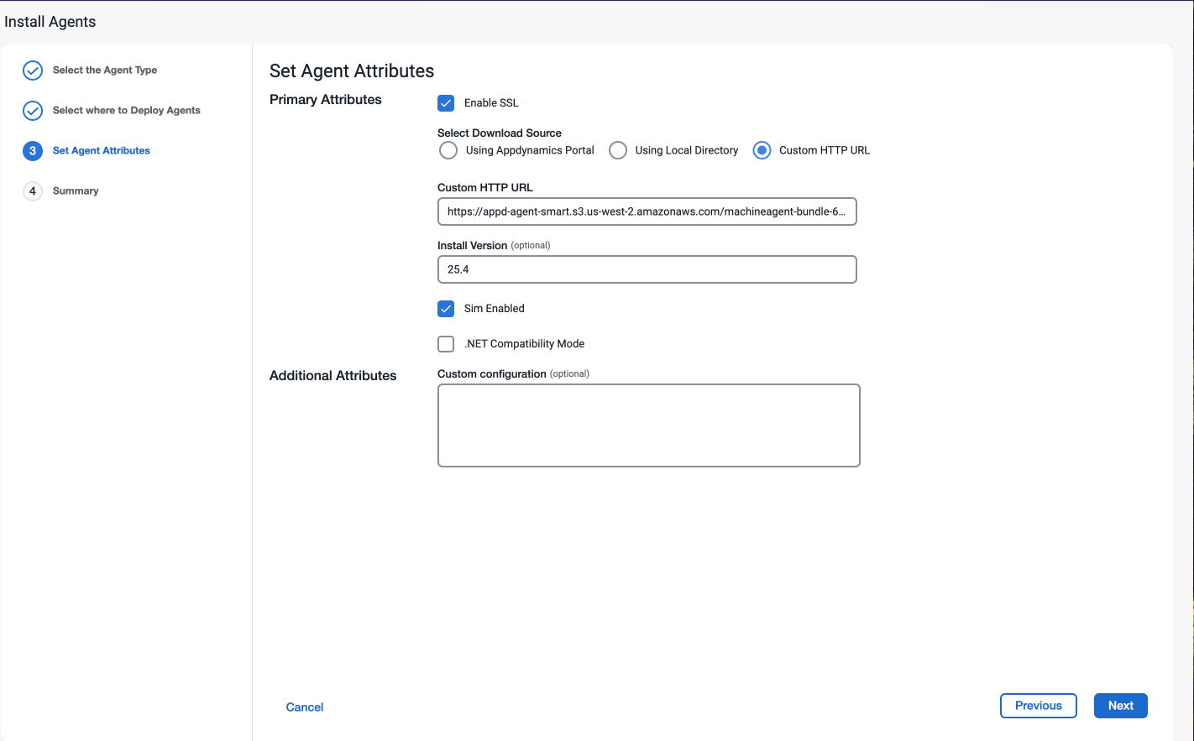
Task: Click the Install Version field containing 25.4
Action: (x=647, y=269)
